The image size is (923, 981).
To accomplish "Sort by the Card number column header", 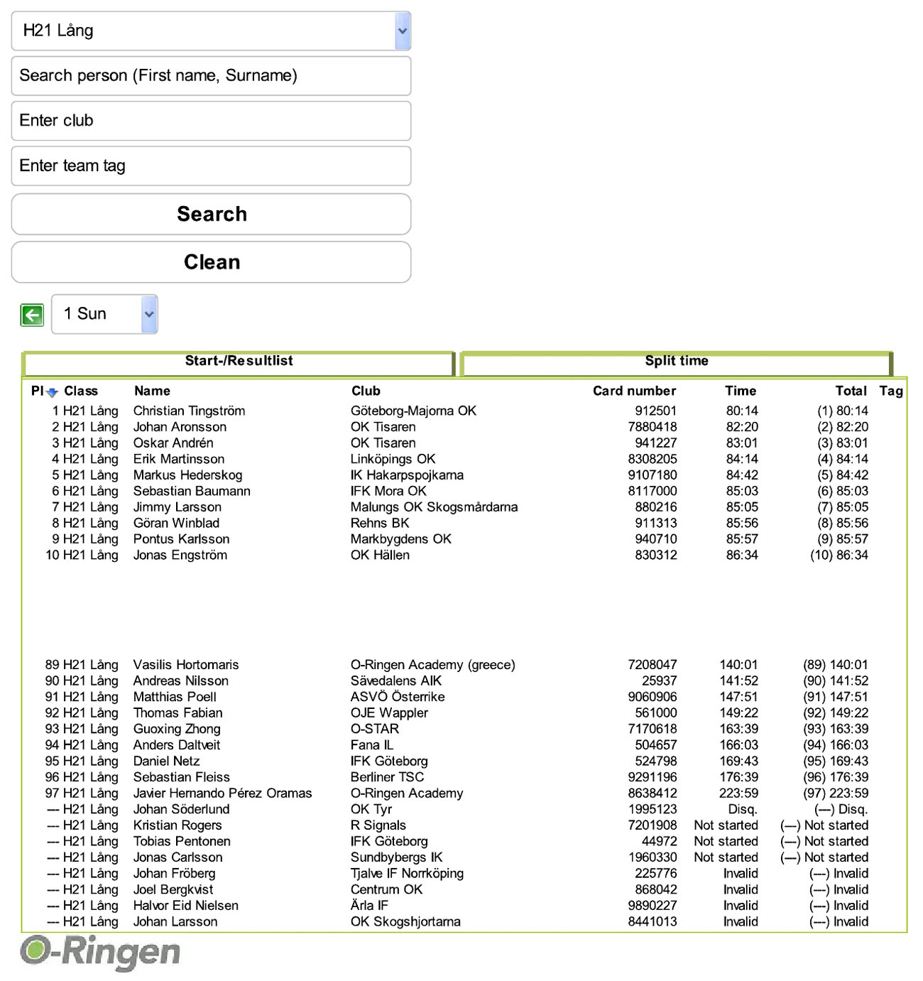I will click(634, 391).
